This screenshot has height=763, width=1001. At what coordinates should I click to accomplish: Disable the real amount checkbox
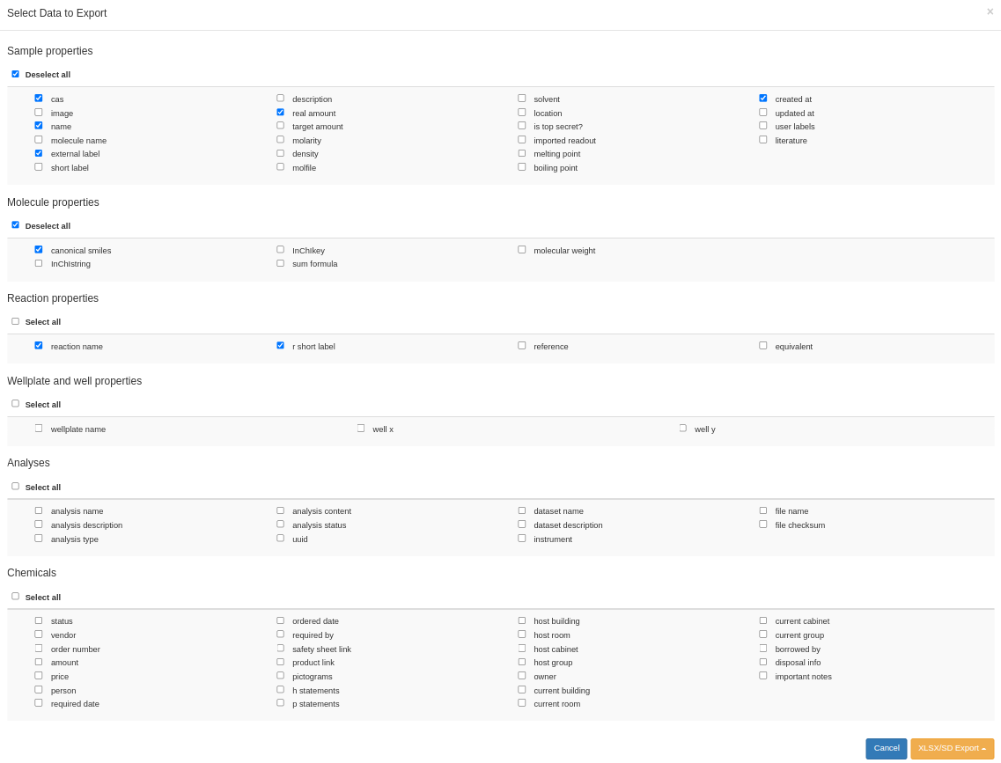point(280,112)
